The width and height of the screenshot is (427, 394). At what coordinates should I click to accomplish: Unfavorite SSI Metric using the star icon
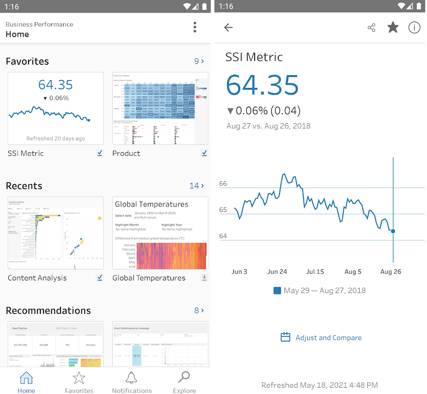coord(393,27)
